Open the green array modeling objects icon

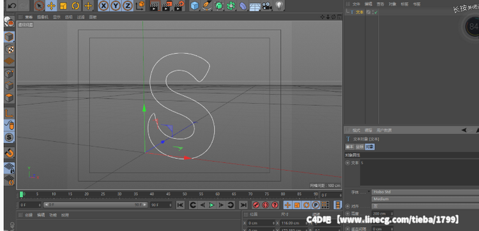231,6
